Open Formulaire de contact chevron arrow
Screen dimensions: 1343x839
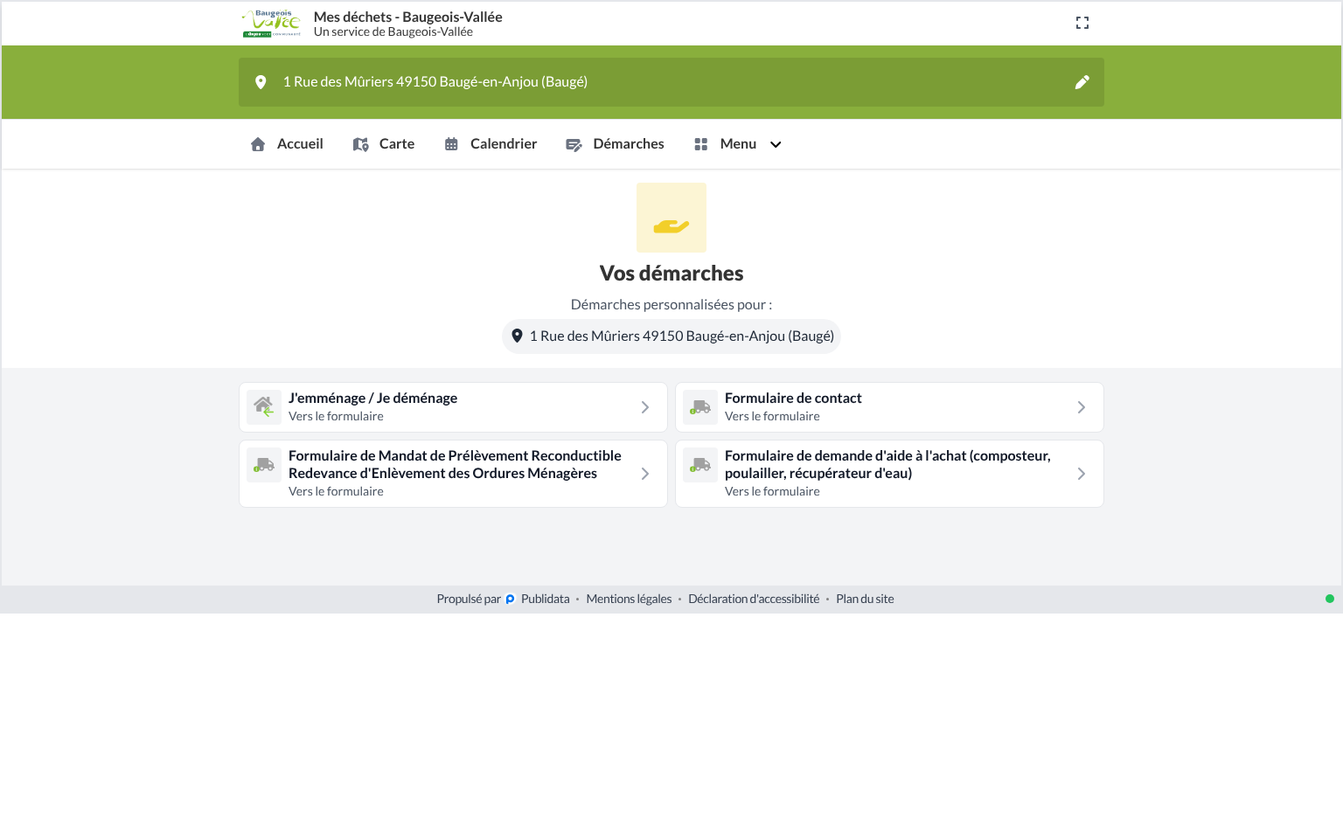1082,407
